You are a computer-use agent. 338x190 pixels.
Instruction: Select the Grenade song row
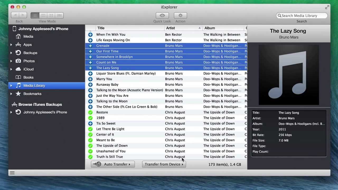click(x=166, y=46)
